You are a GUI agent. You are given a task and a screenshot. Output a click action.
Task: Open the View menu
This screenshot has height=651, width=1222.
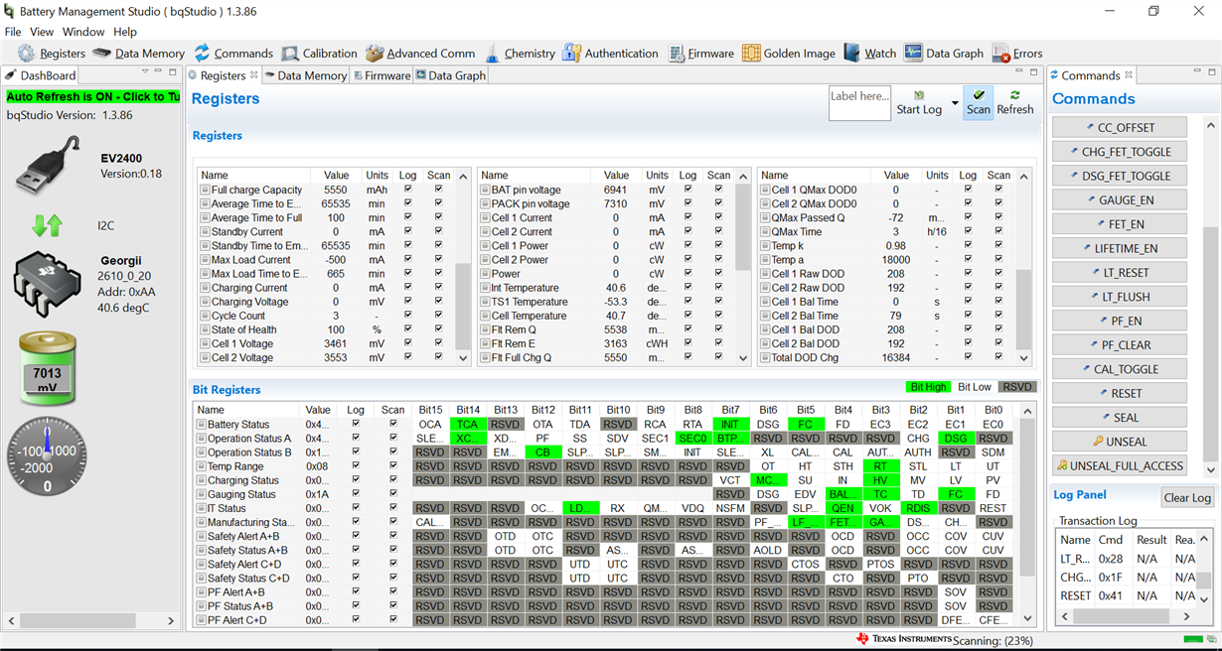(42, 32)
